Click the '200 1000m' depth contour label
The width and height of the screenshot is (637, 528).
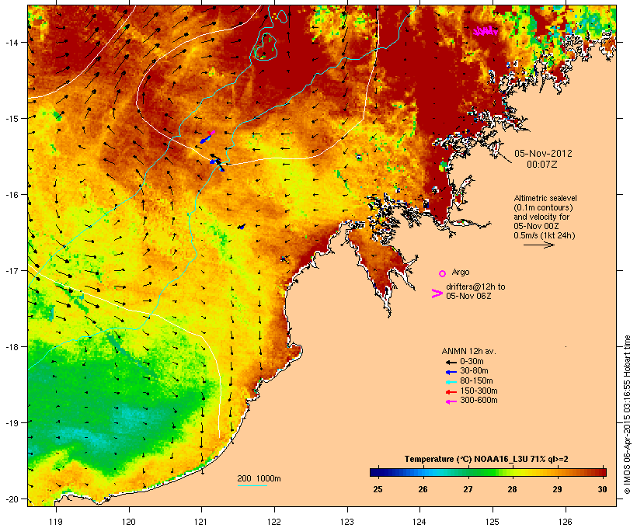[x=259, y=478]
